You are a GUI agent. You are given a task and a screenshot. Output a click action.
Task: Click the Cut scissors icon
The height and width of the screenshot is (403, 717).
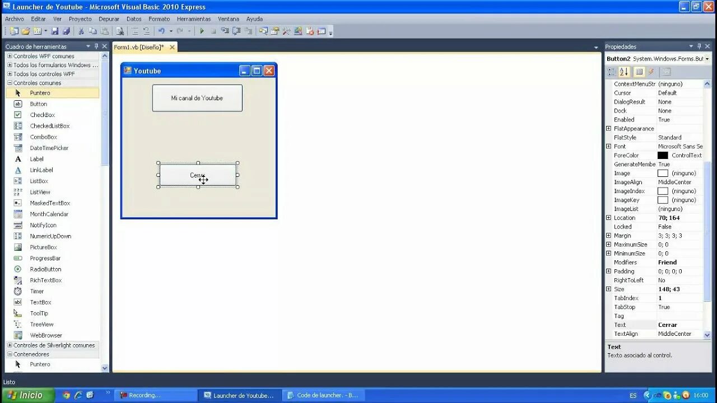(81, 31)
